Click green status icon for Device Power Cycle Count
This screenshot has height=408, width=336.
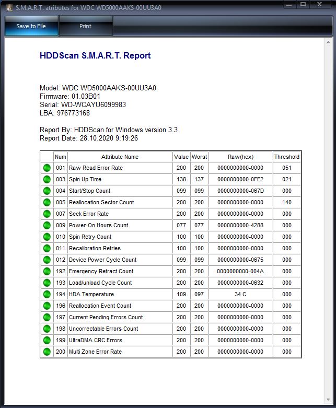click(47, 260)
